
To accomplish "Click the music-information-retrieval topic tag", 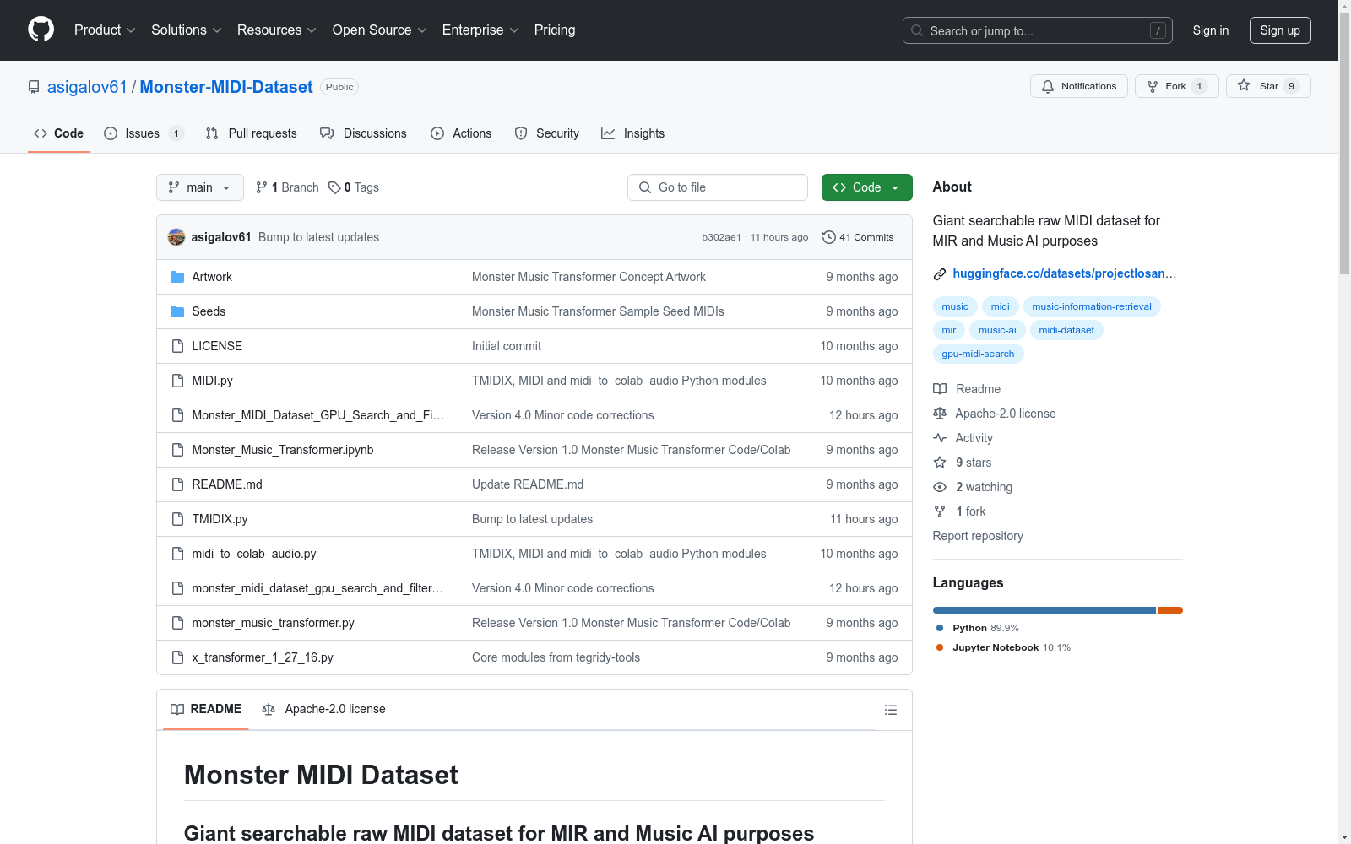I will (1092, 306).
